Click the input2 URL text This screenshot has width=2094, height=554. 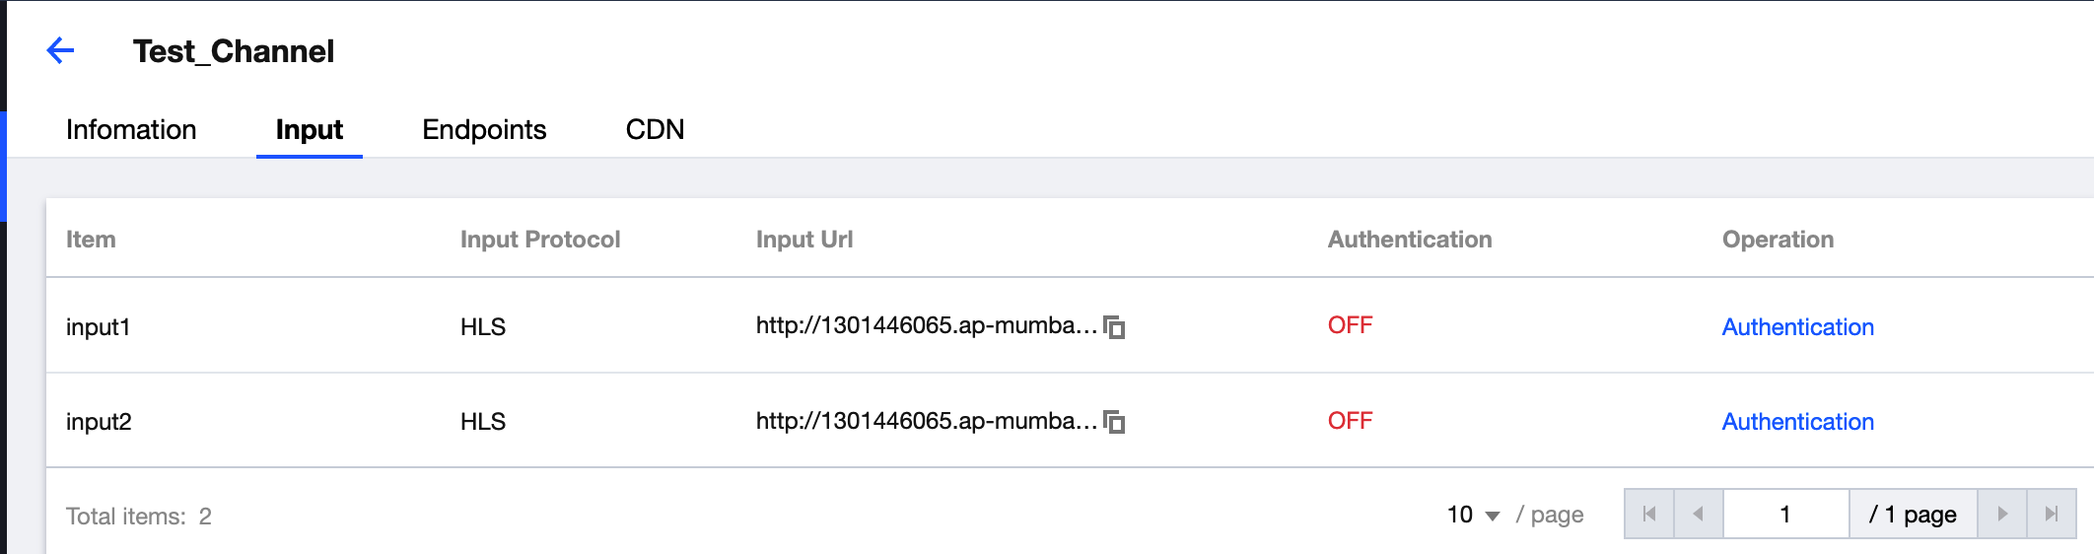pyautogui.click(x=926, y=421)
